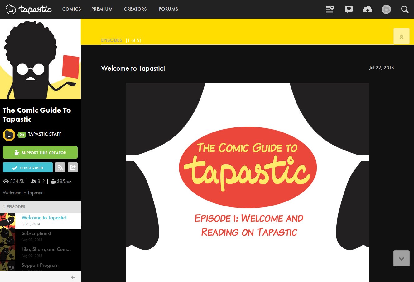
Task: Click the coffee cup support icon $85/mo
Action: tap(53, 181)
